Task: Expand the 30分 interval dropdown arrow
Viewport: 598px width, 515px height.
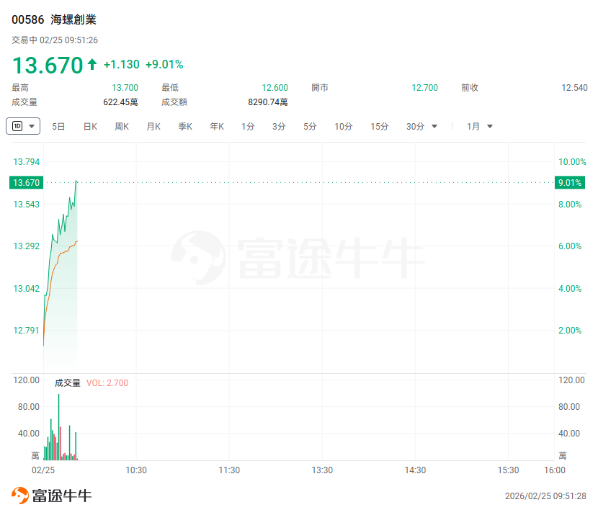Action: (434, 127)
